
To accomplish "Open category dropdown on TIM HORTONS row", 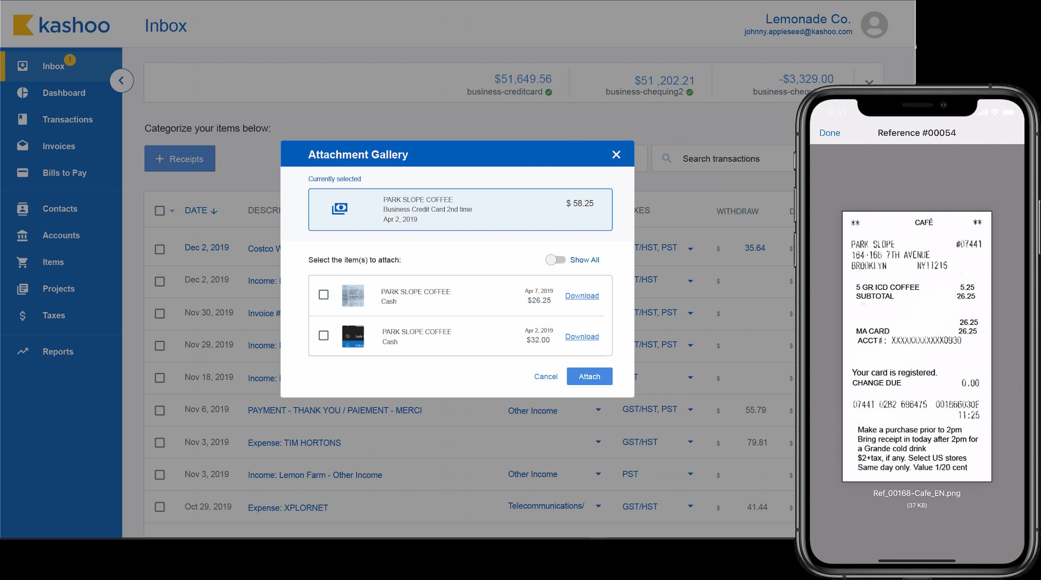I will click(598, 442).
